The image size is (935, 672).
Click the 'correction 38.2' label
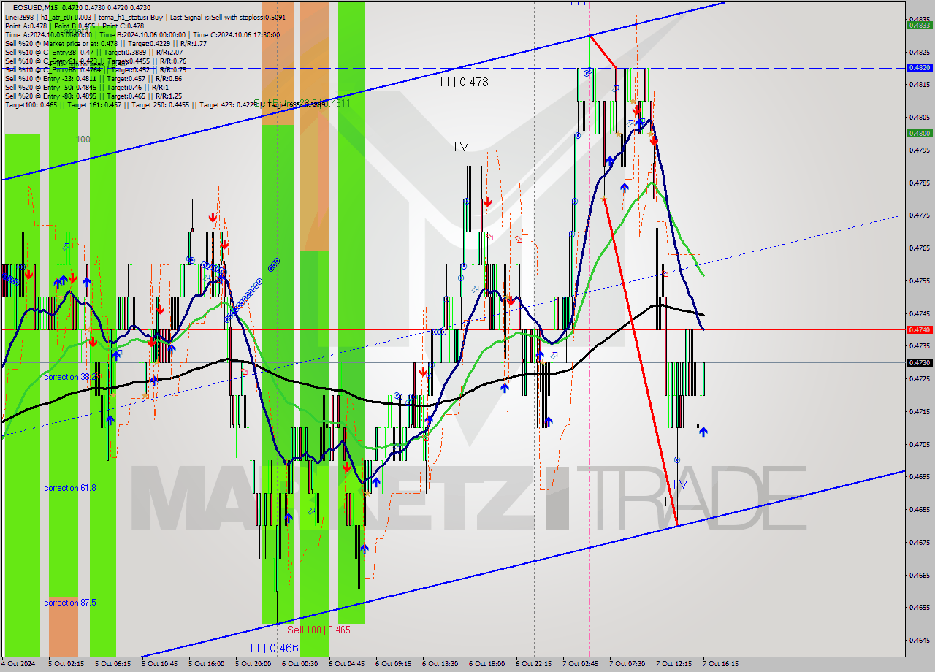[x=71, y=377]
